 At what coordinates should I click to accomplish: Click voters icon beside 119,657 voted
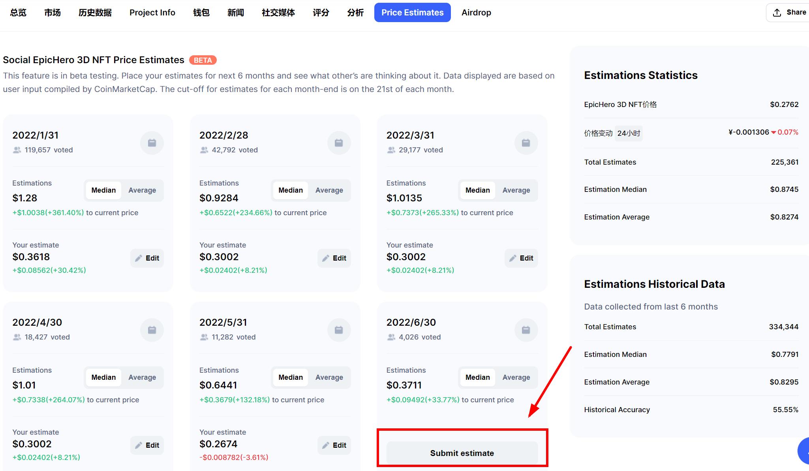click(x=17, y=150)
